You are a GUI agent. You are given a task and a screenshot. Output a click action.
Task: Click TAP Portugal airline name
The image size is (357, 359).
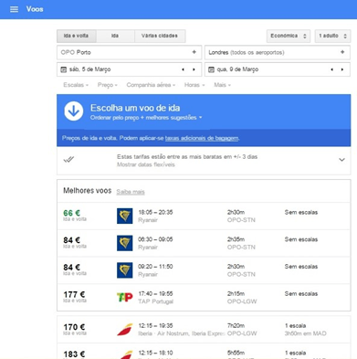tap(155, 301)
